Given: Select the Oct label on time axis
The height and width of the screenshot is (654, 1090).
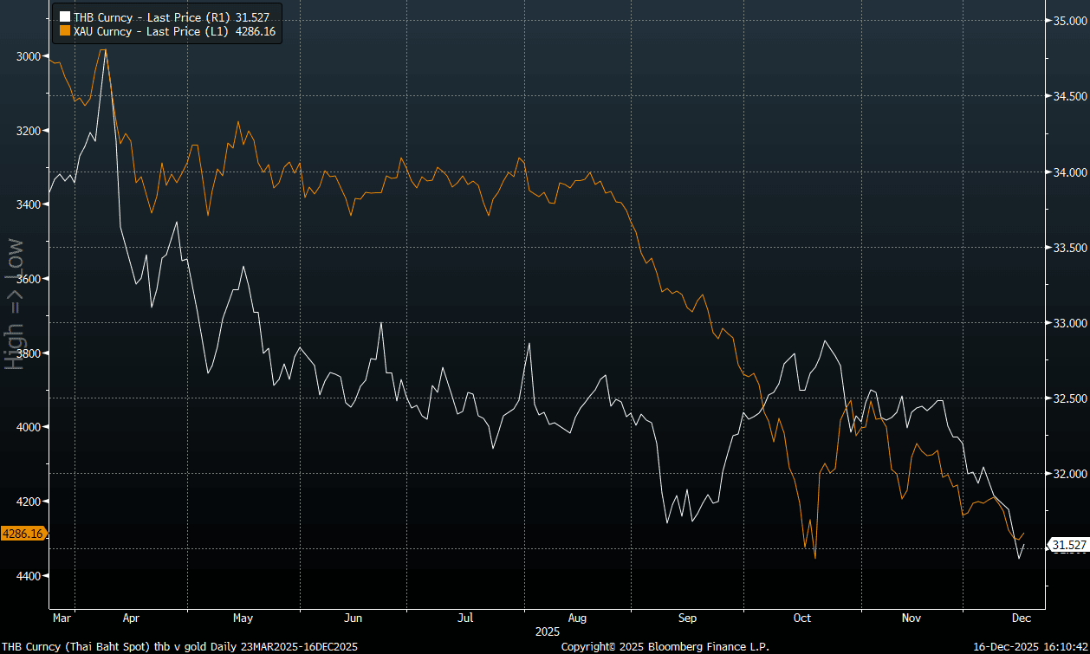Looking at the screenshot, I should point(802,618).
